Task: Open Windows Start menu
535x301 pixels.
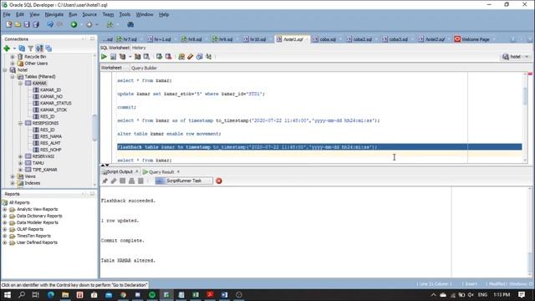Action: [8, 295]
